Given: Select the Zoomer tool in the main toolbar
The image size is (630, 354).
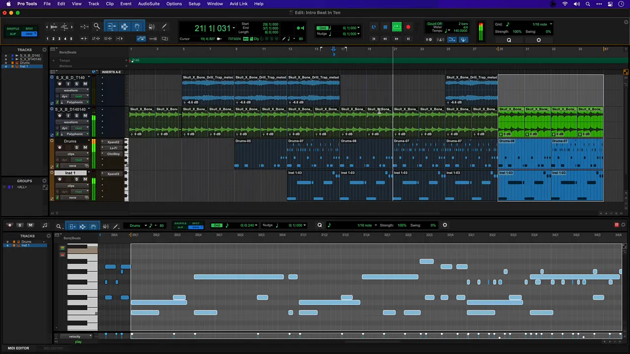Looking at the screenshot, I should coord(97,27).
